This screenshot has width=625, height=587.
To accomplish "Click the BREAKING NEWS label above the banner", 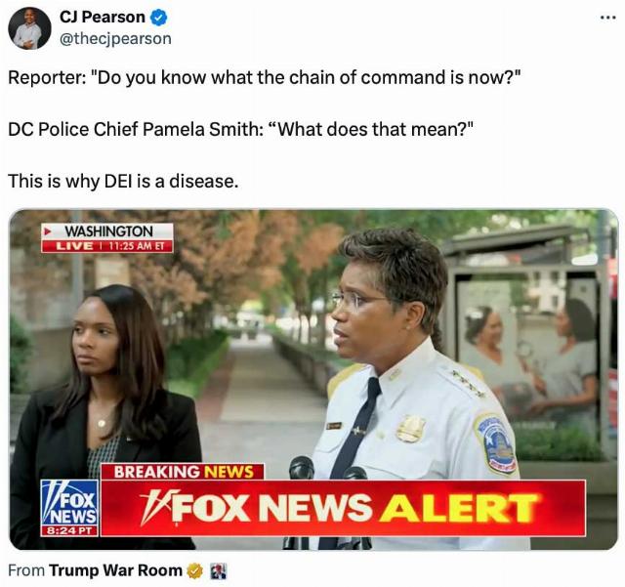I will point(183,472).
